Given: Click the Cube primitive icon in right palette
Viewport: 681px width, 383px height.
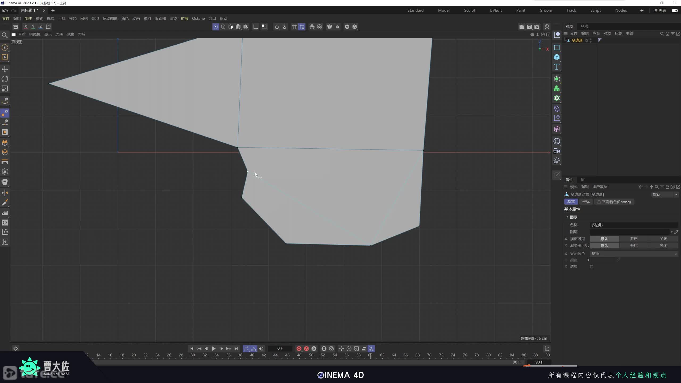Looking at the screenshot, I should pos(557,57).
